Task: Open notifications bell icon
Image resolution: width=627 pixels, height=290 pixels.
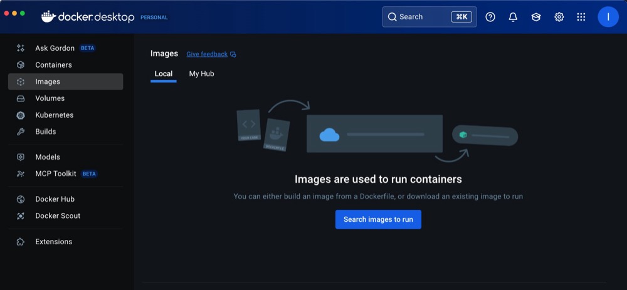Action: coord(513,17)
